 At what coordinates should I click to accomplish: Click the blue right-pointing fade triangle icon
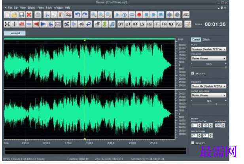click(x=43, y=24)
